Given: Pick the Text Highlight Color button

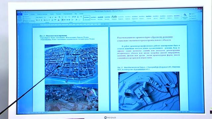Looking at the screenshot, I should pos(56,20).
